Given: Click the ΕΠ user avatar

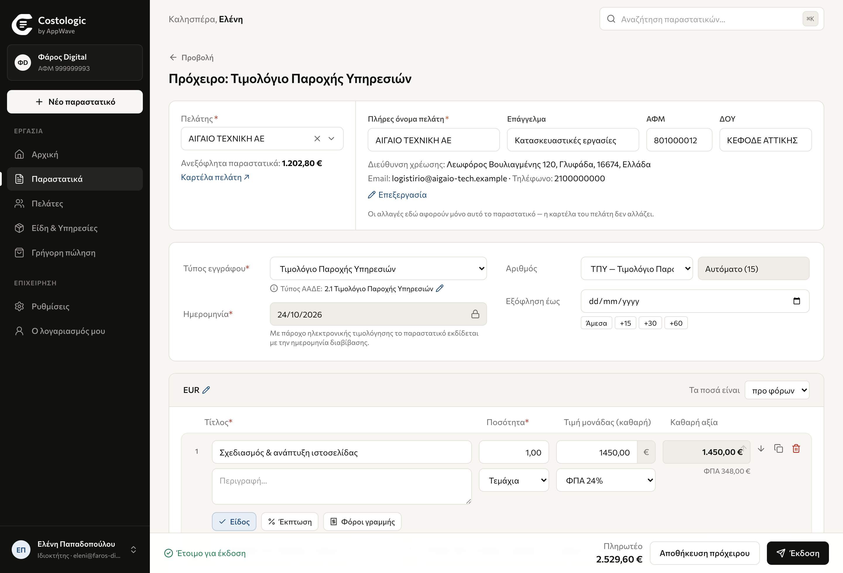Looking at the screenshot, I should point(21,550).
